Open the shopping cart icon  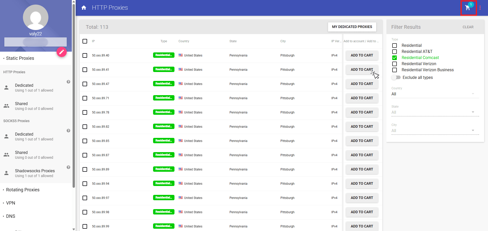(x=468, y=8)
